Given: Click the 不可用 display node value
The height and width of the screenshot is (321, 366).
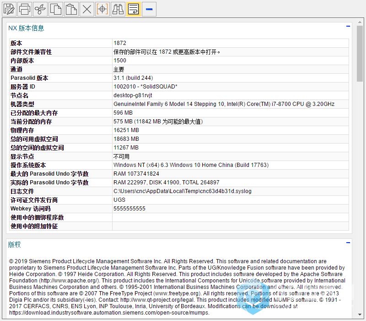Looking at the screenshot, I should click(121, 156).
